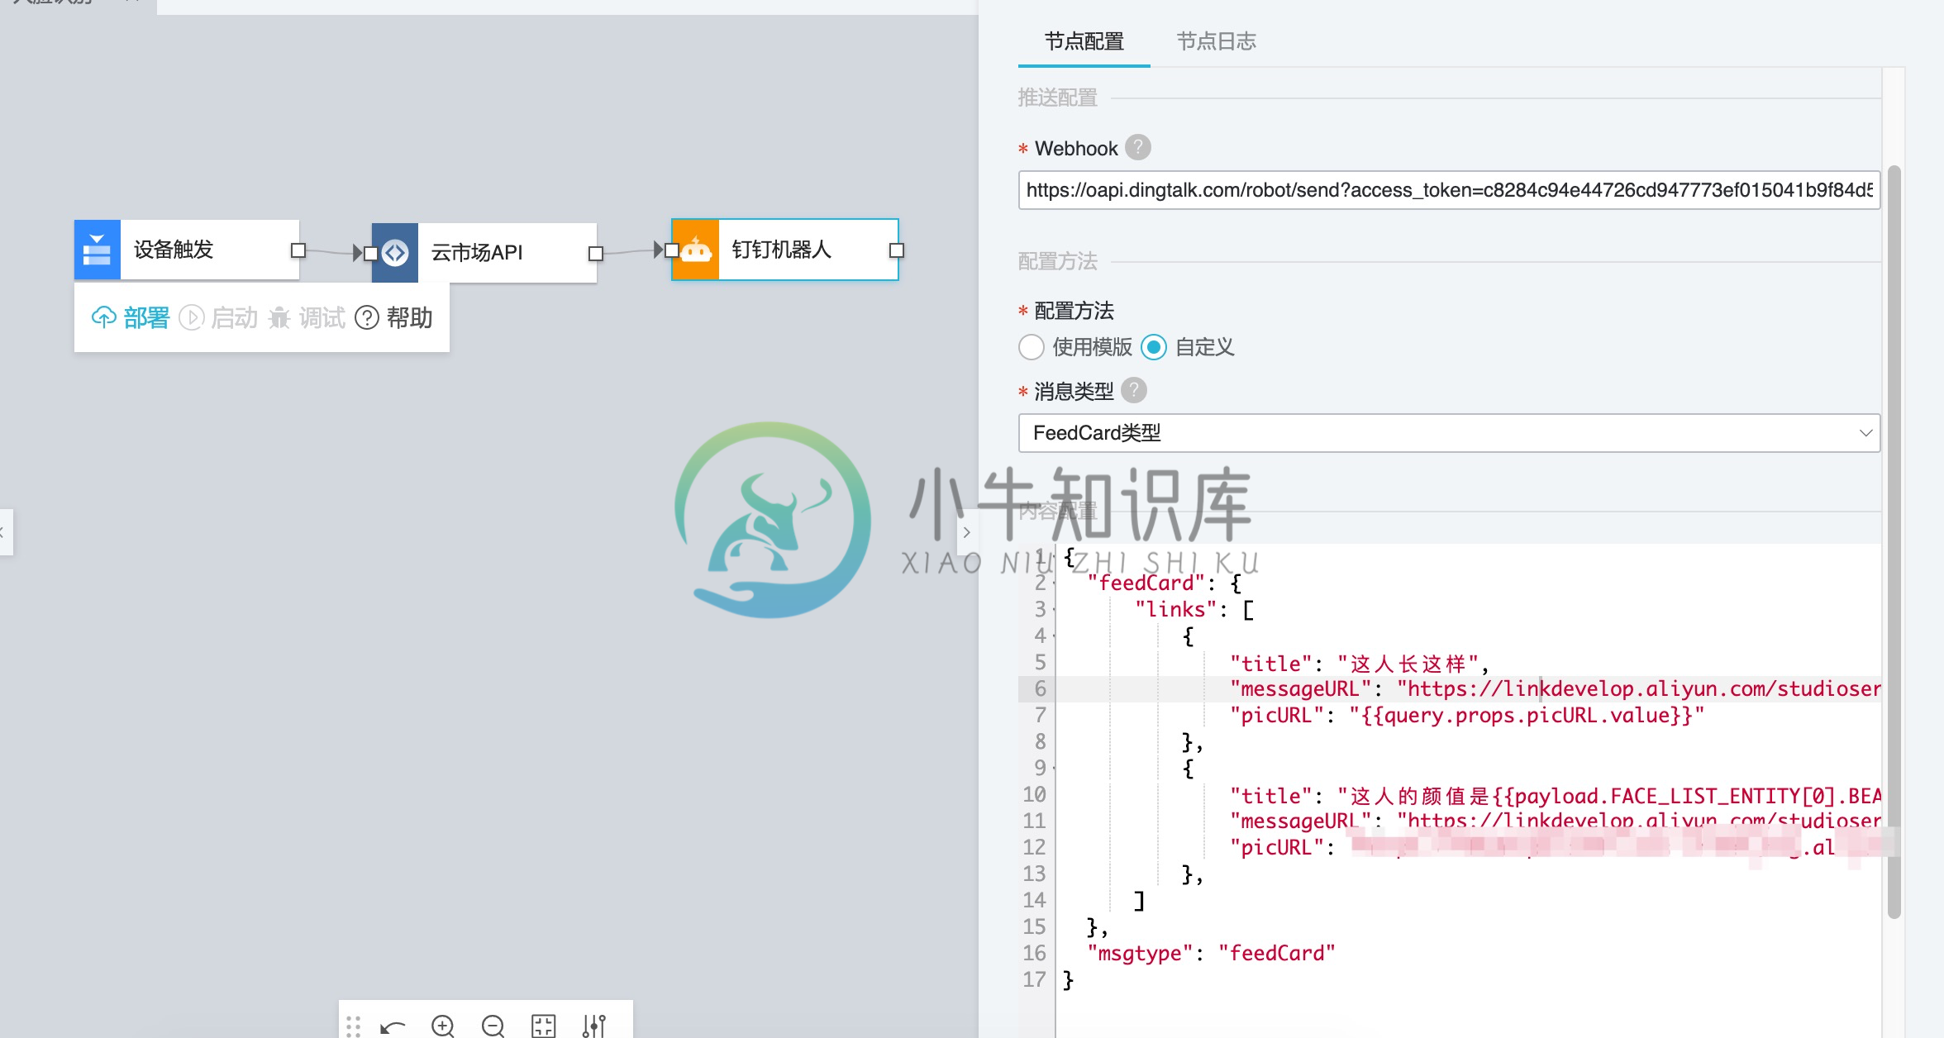The height and width of the screenshot is (1038, 1944).
Task: Select the 设备触发 node label
Action: pos(174,250)
